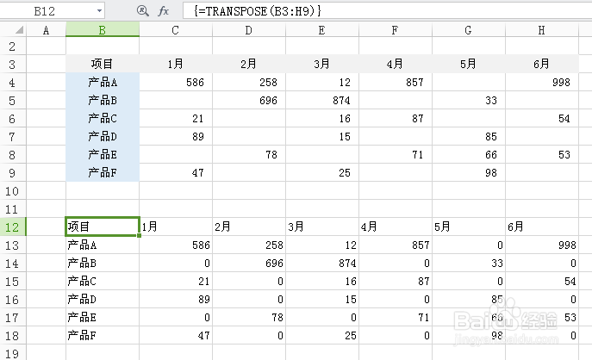Select row 12 header
Image resolution: width=592 pixels, height=360 pixels.
(x=12, y=227)
